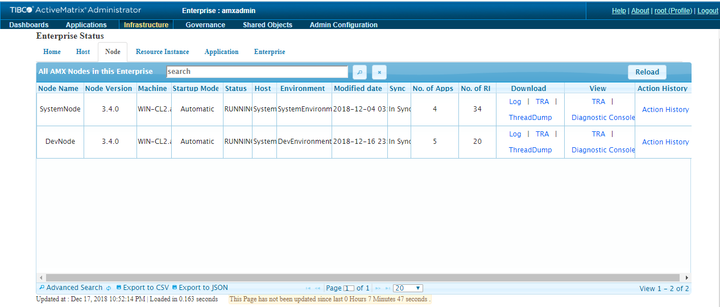The width and height of the screenshot is (720, 307).
Task: Sort by No. of Apps column header
Action: pos(435,89)
